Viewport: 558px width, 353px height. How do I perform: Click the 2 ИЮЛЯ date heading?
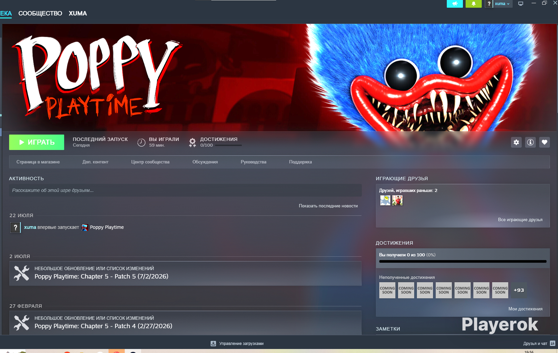20,256
